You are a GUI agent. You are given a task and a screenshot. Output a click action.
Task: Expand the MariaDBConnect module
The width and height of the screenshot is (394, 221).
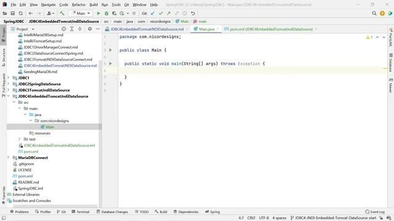pyautogui.click(x=8, y=158)
